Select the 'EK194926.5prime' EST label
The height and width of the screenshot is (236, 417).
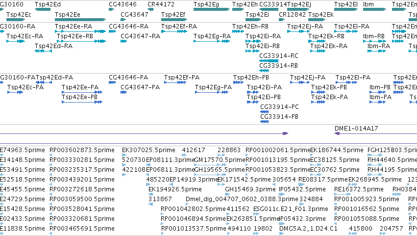175,189
